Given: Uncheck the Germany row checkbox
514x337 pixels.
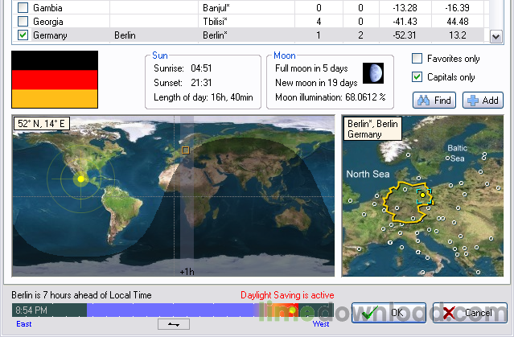Looking at the screenshot, I should pyautogui.click(x=23, y=35).
